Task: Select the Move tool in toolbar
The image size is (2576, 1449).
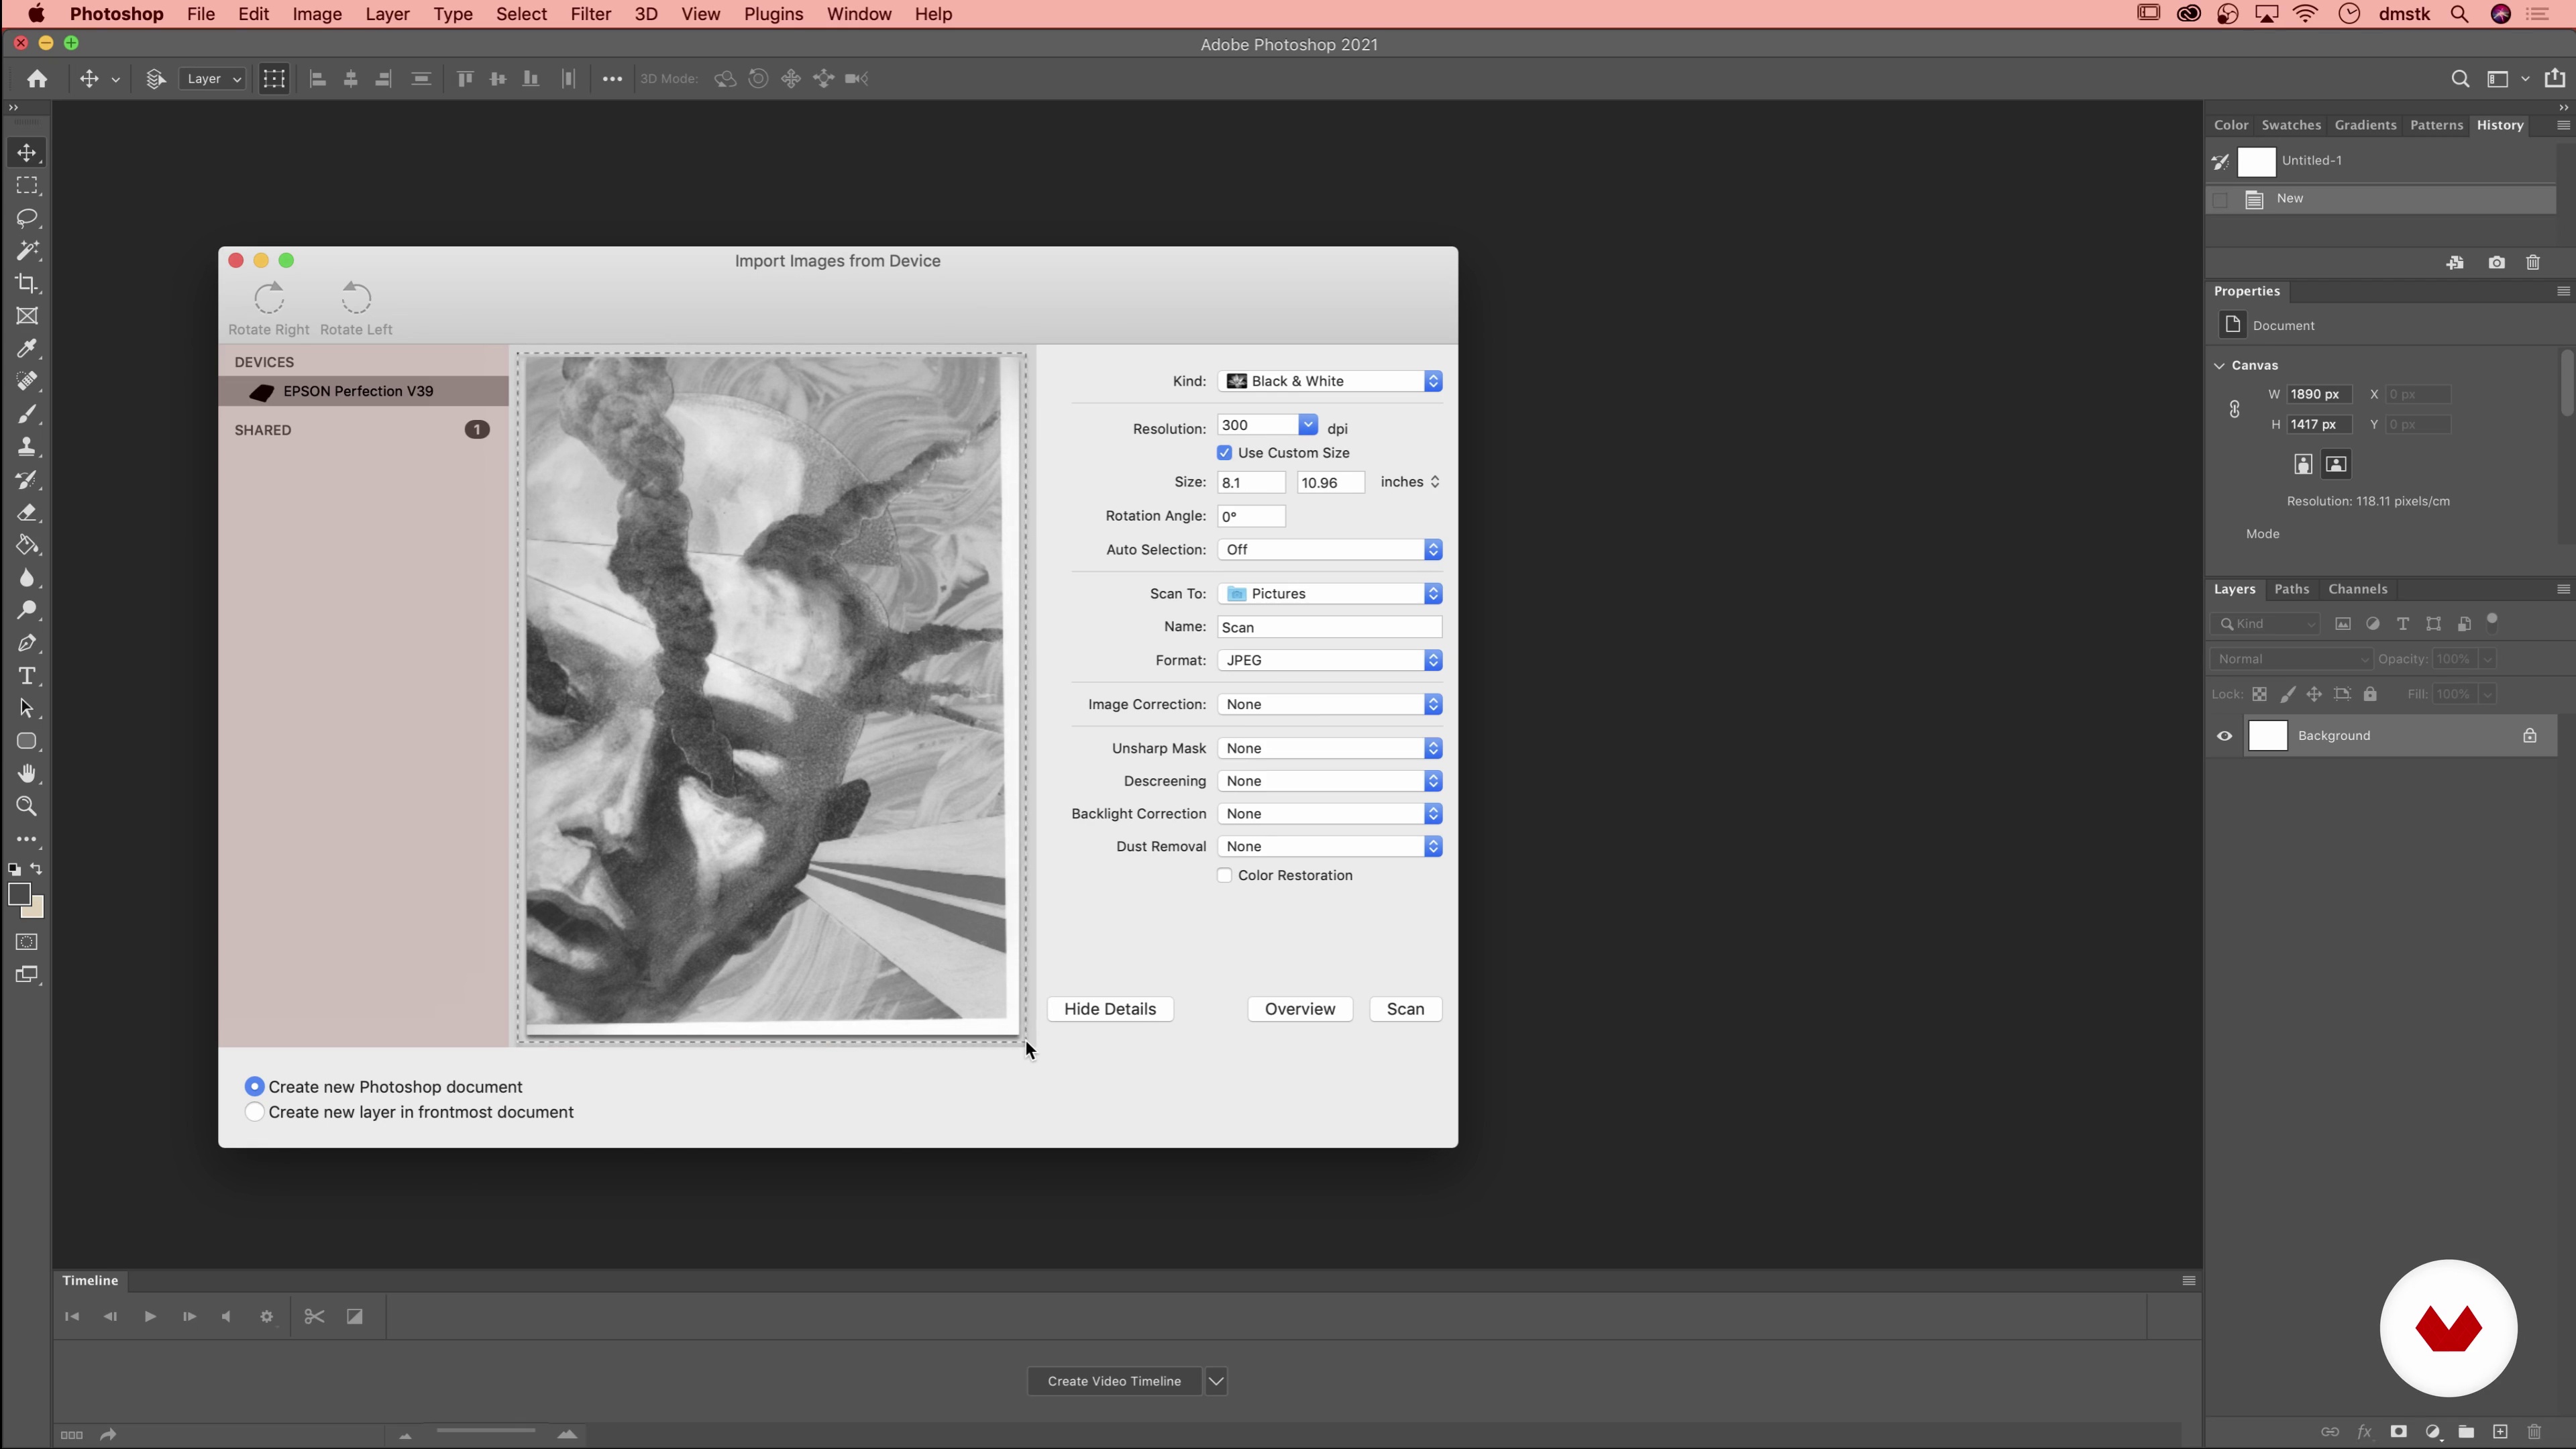Action: point(27,153)
